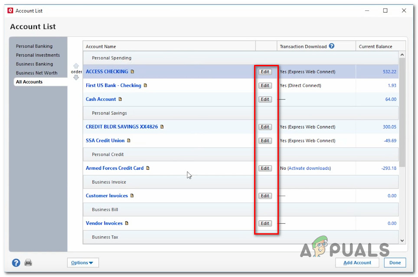
Task: Open the Options dropdown
Action: (82, 263)
